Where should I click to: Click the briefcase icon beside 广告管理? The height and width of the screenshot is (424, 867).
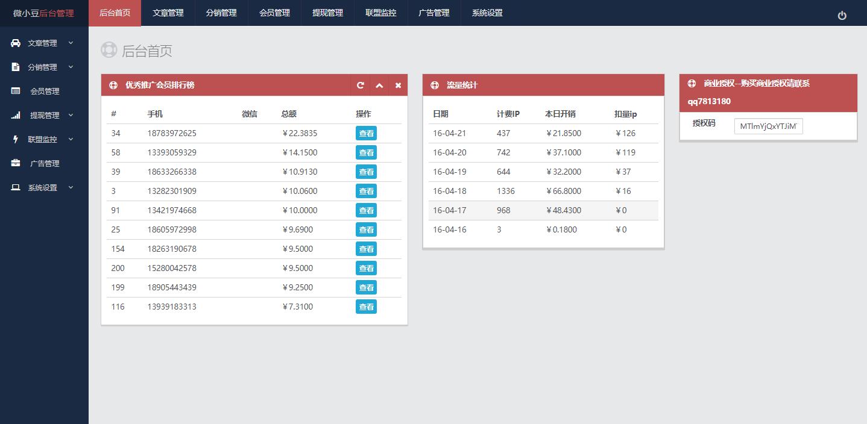point(16,163)
